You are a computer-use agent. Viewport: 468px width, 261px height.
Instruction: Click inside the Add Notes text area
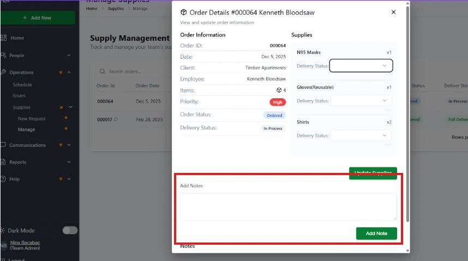(289, 207)
